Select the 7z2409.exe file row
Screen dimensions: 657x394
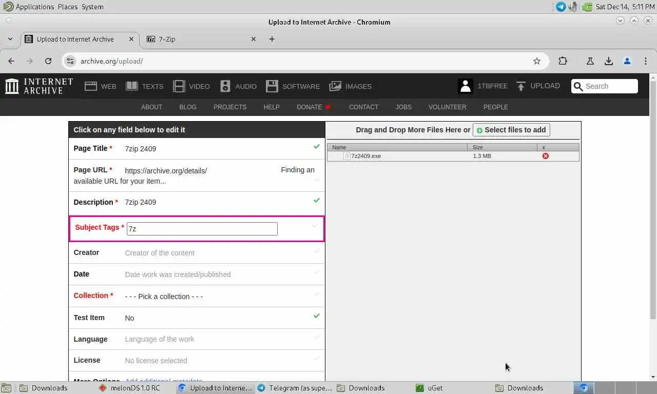(x=453, y=156)
